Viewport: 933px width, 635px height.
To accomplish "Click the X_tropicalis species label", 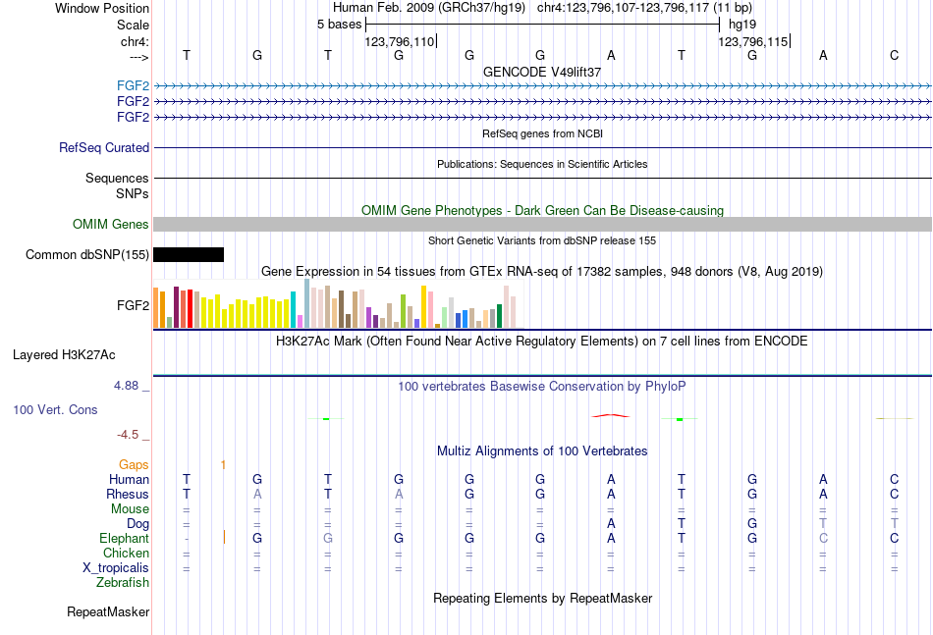I will (116, 568).
